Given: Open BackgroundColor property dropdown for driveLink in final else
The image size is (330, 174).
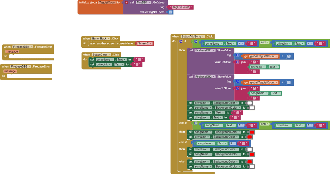Looking at the screenshot, I should coord(225,162).
